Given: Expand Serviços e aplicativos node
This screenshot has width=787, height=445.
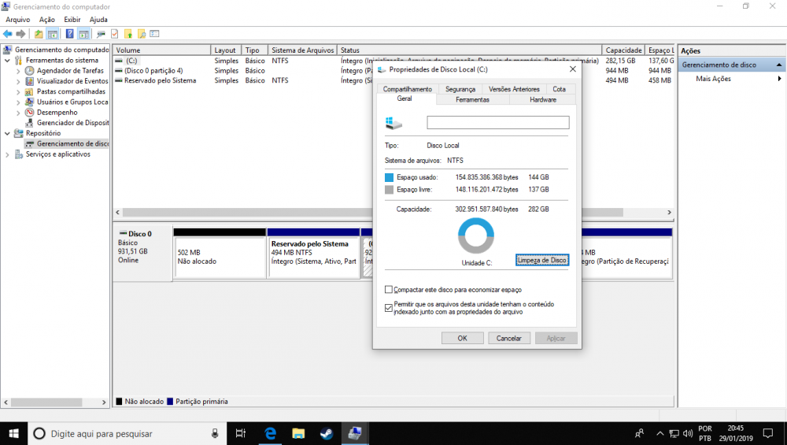Looking at the screenshot, I should coord(8,154).
